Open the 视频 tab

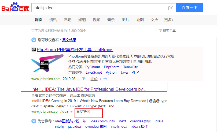(x=97, y=20)
